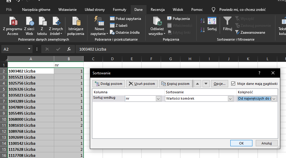Image resolution: width=286 pixels, height=158 pixels.
Task: Click the Z sieci Web icon
Action: [30, 21]
